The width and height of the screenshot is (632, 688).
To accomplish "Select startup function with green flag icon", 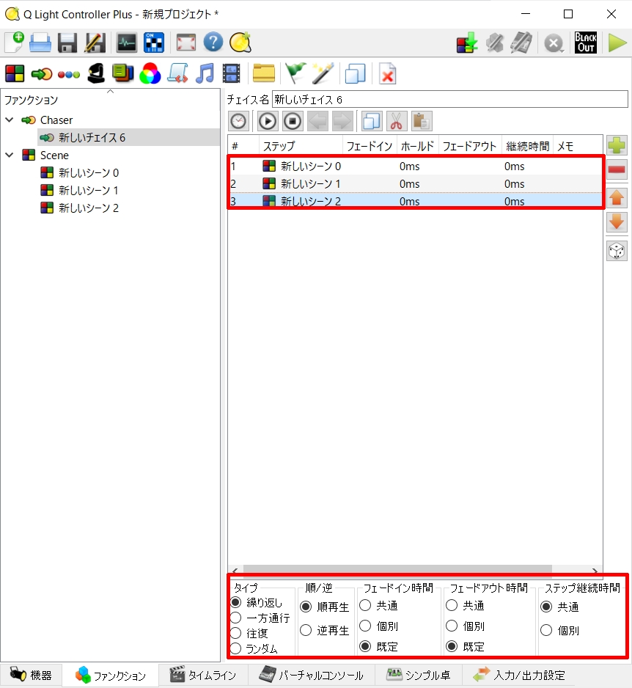I will [295, 73].
